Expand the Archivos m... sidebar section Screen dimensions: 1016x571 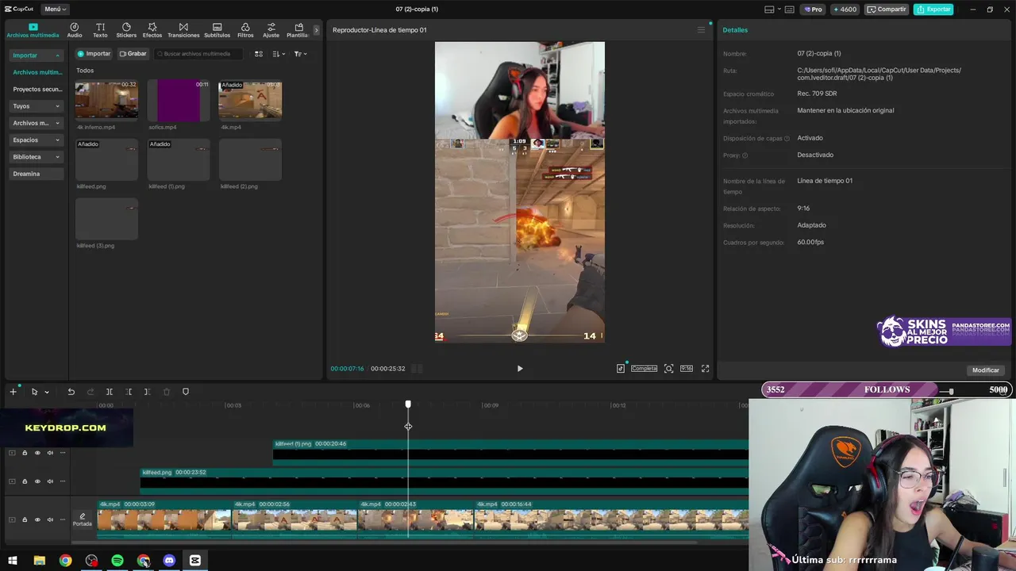(x=37, y=123)
